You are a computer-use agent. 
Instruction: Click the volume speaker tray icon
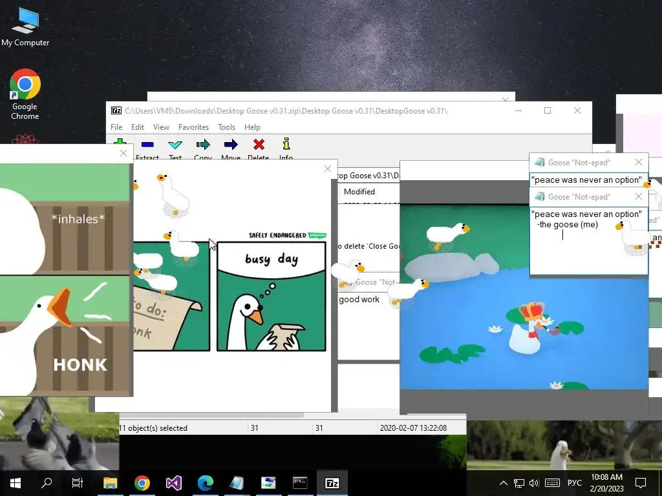534,483
